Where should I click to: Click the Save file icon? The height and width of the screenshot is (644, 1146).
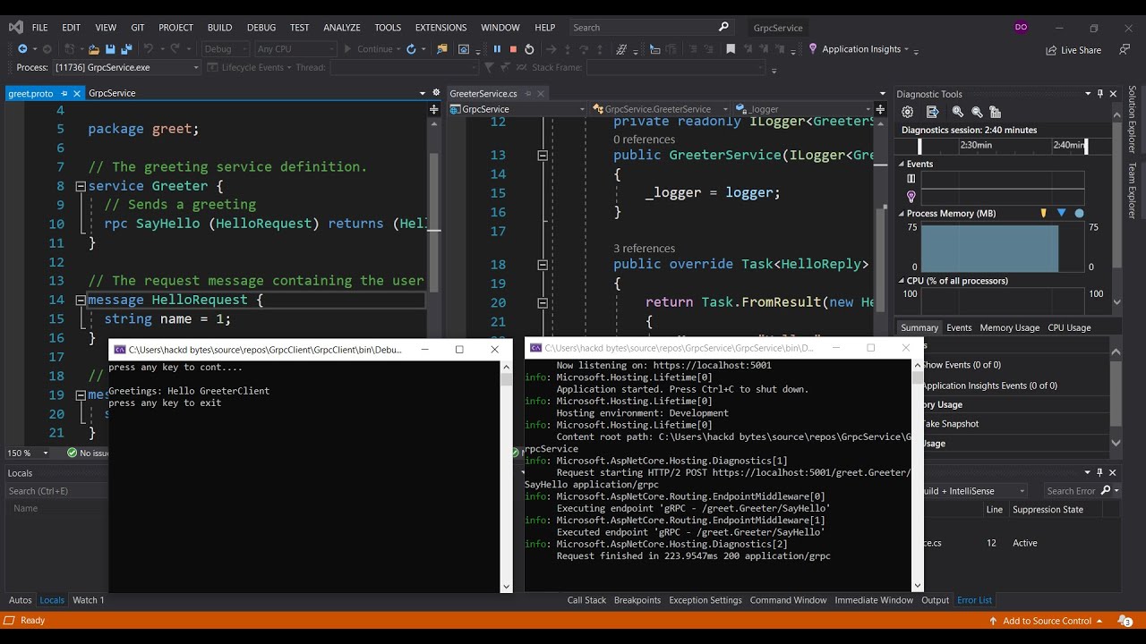pyautogui.click(x=110, y=49)
